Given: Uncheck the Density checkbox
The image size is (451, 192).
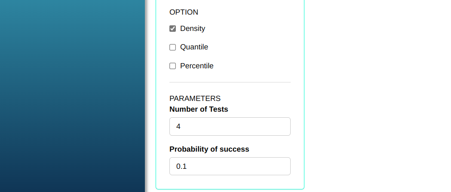Looking at the screenshot, I should click(x=173, y=29).
